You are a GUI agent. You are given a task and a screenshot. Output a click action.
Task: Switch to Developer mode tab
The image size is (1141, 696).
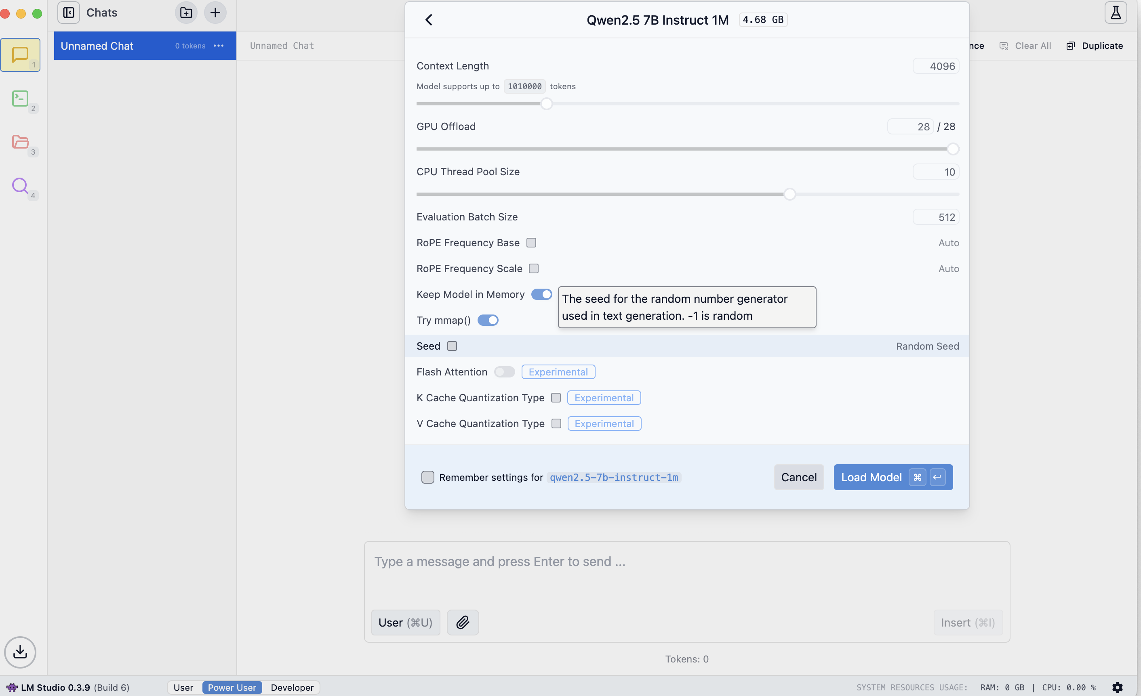point(292,687)
